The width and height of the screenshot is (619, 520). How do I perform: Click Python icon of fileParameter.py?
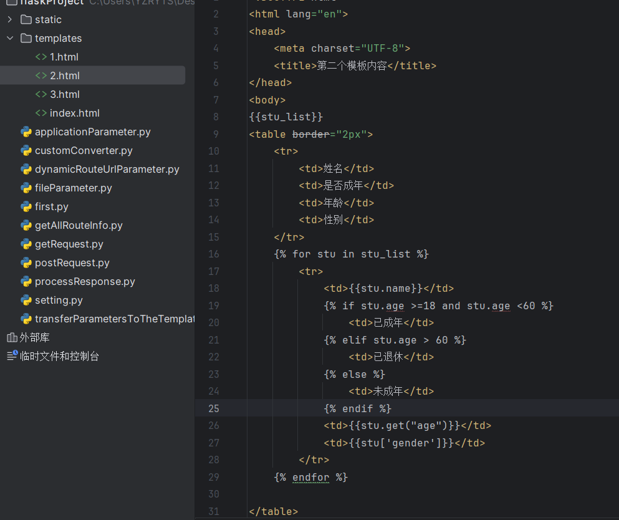click(26, 188)
